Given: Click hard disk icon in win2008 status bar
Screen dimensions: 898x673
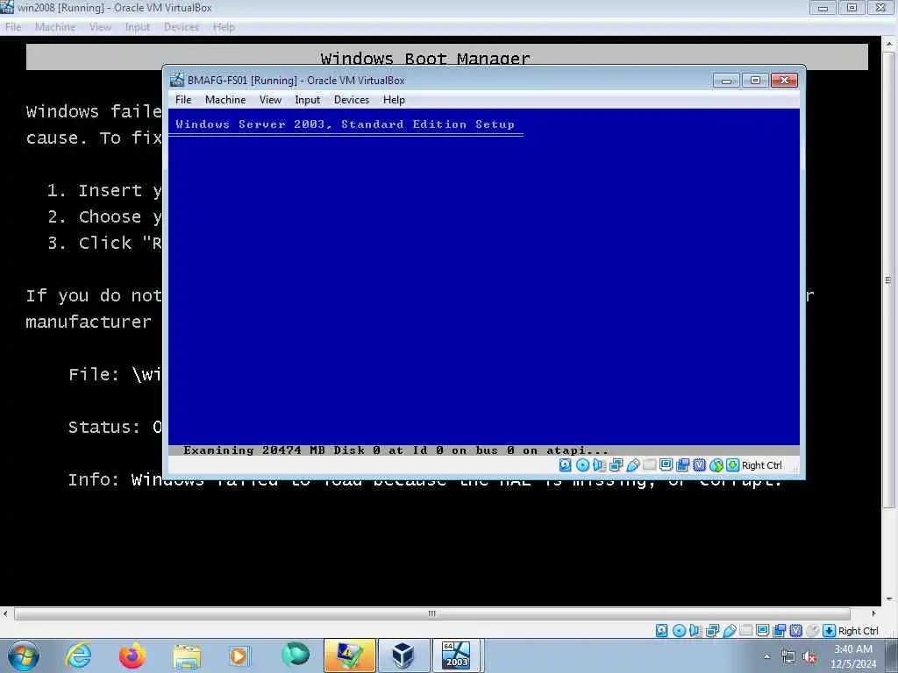Looking at the screenshot, I should pyautogui.click(x=662, y=631).
